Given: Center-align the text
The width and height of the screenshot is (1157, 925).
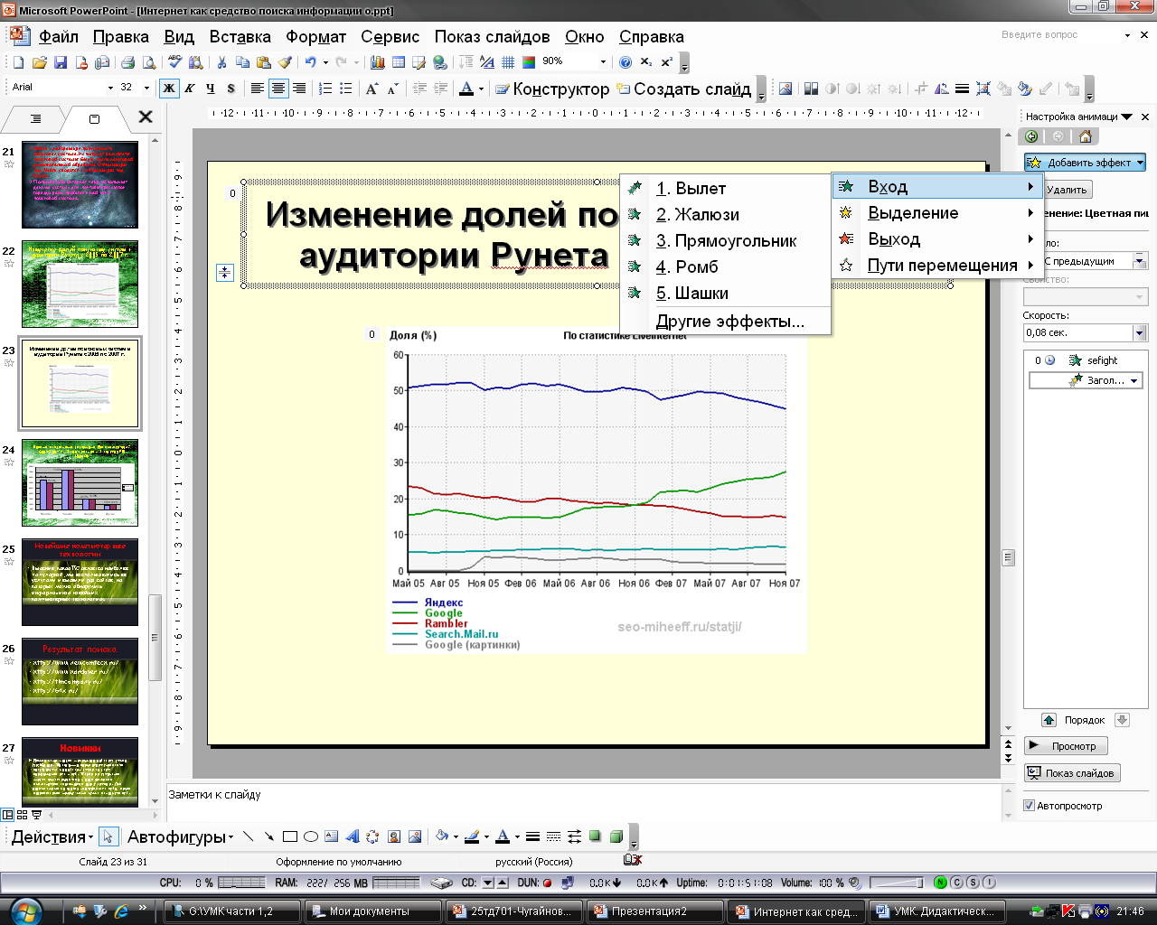Looking at the screenshot, I should coord(278,89).
